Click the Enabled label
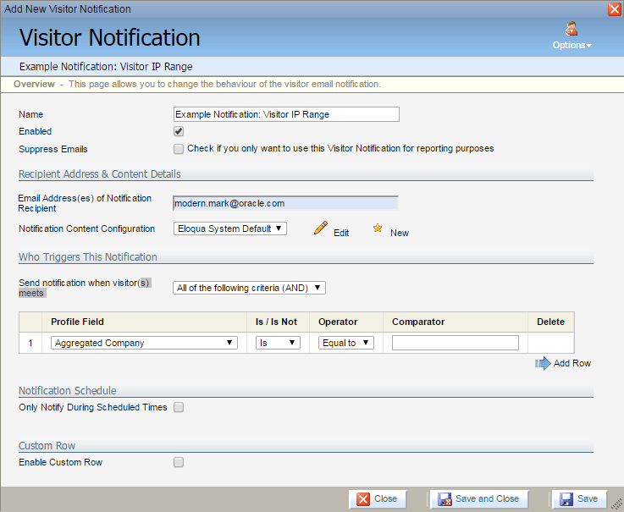Screen dimensions: 624x512 [35, 131]
